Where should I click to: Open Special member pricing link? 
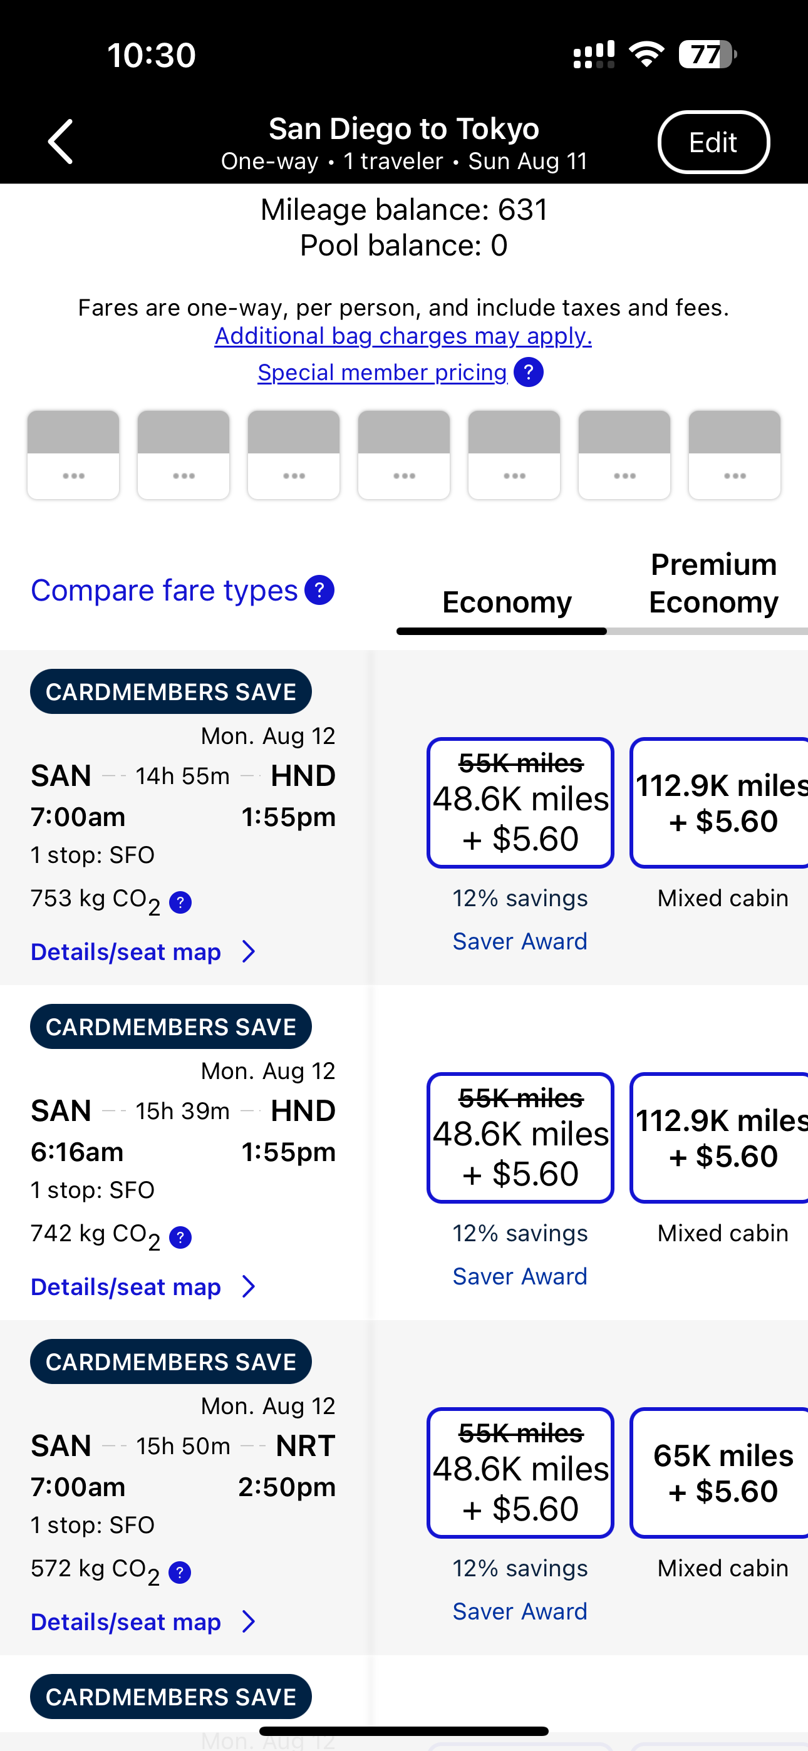click(x=382, y=373)
